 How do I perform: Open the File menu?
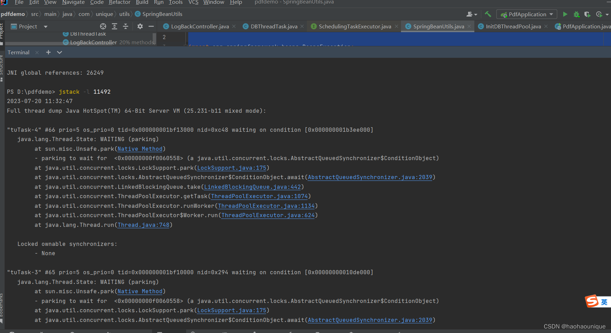19,2
